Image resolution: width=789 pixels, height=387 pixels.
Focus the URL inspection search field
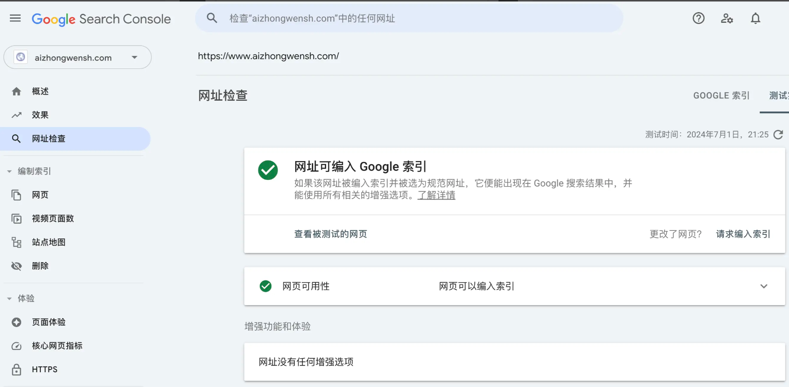point(409,18)
